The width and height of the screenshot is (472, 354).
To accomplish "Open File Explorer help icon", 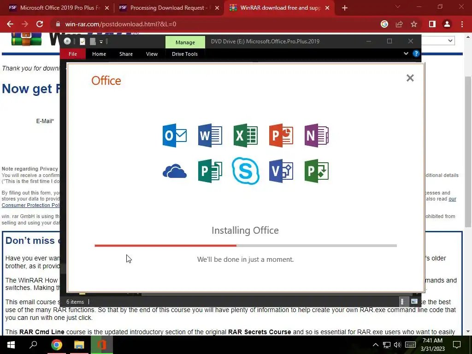I will [x=416, y=53].
